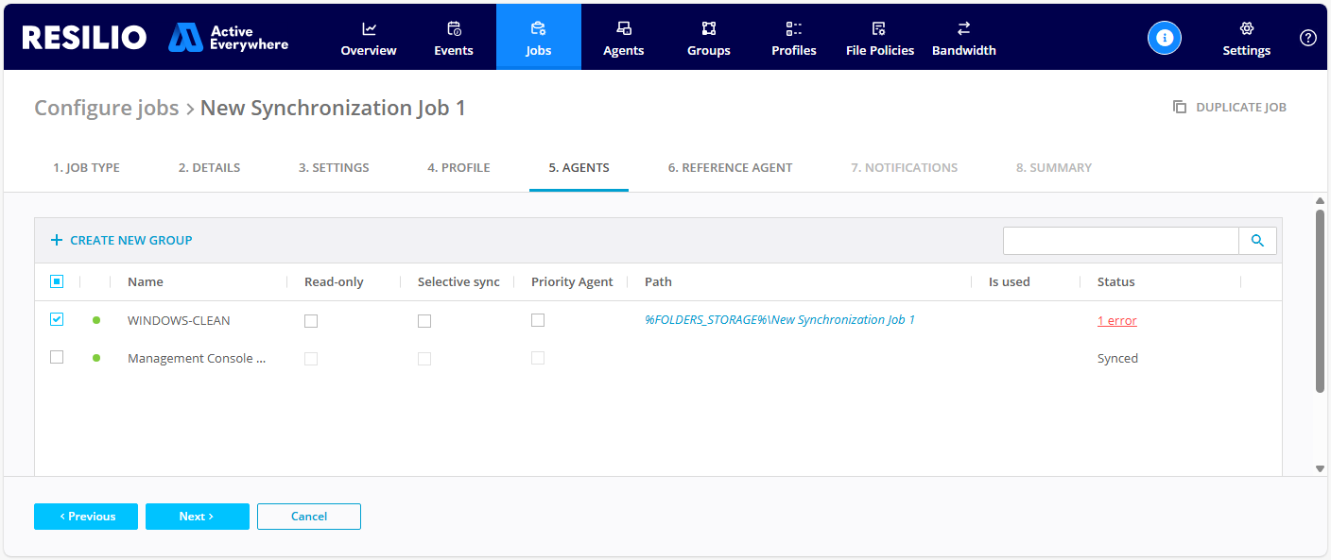This screenshot has width=1331, height=560.
Task: Switch to the 6. Reference Agent tab
Action: pos(730,168)
